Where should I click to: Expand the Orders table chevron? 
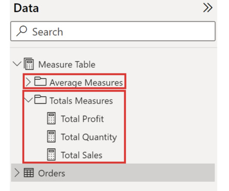coord(17,173)
